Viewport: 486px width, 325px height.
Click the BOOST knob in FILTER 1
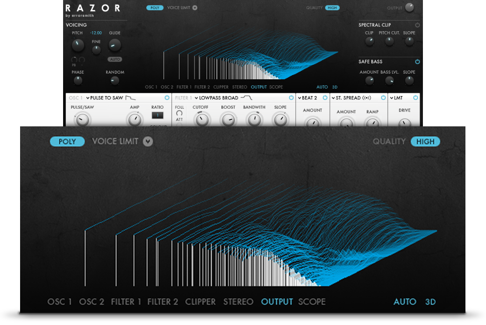(228, 120)
